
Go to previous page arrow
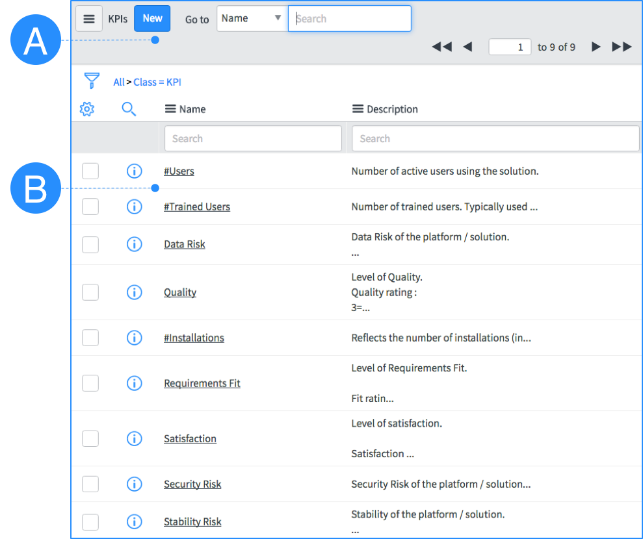[467, 47]
